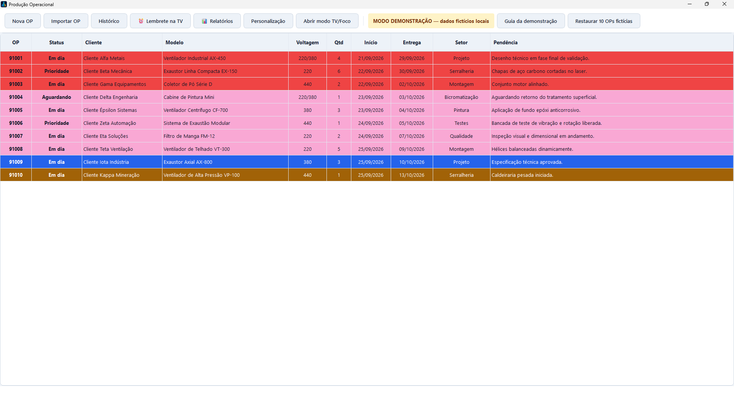Sort by the Status column header

click(x=57, y=42)
